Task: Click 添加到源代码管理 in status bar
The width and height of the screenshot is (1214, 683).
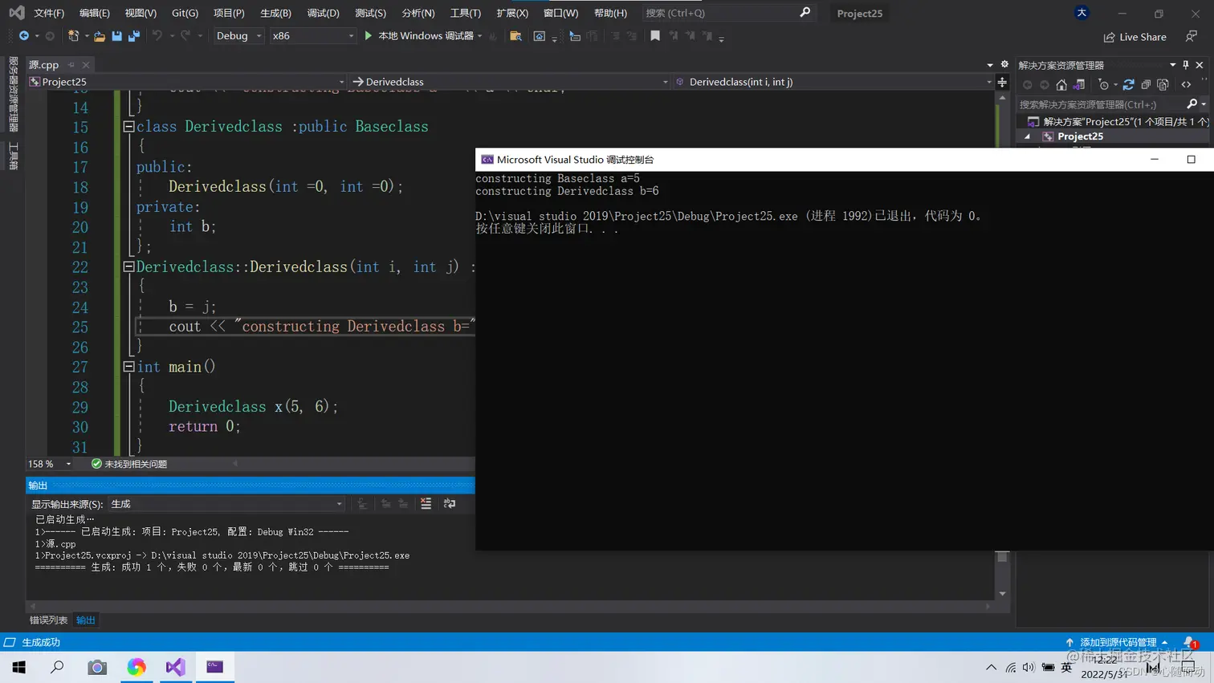Action: [x=1118, y=642]
